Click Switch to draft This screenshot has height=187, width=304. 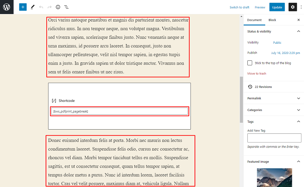[x=239, y=7]
